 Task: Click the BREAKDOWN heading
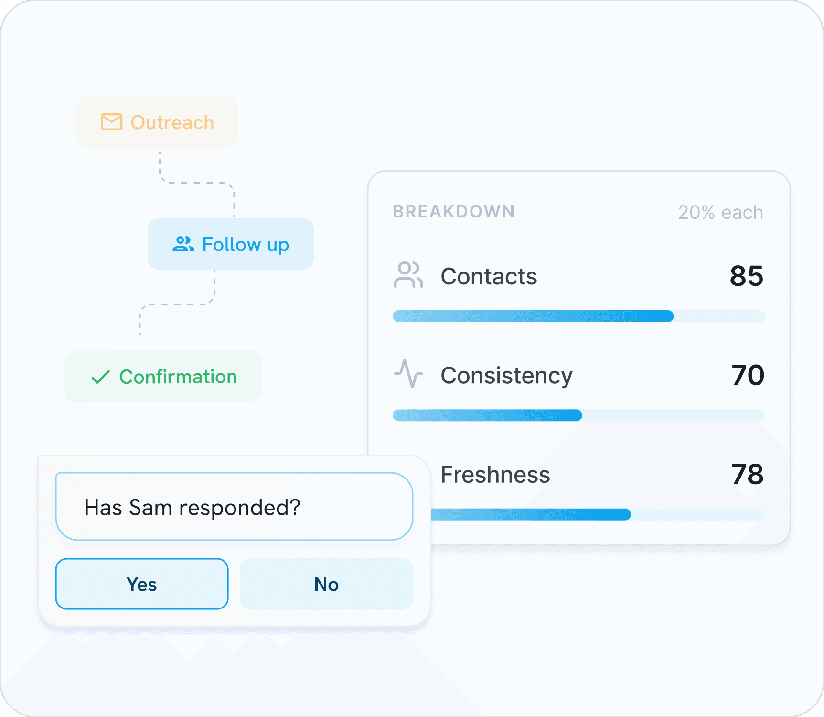(x=454, y=211)
